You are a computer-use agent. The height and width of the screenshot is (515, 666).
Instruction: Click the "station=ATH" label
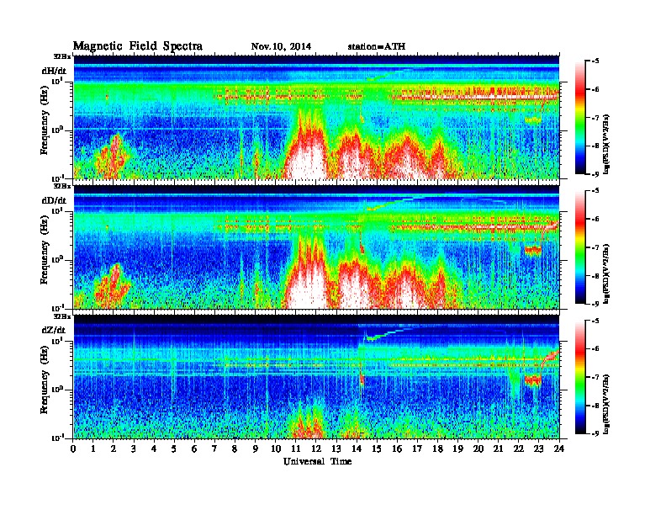377,46
